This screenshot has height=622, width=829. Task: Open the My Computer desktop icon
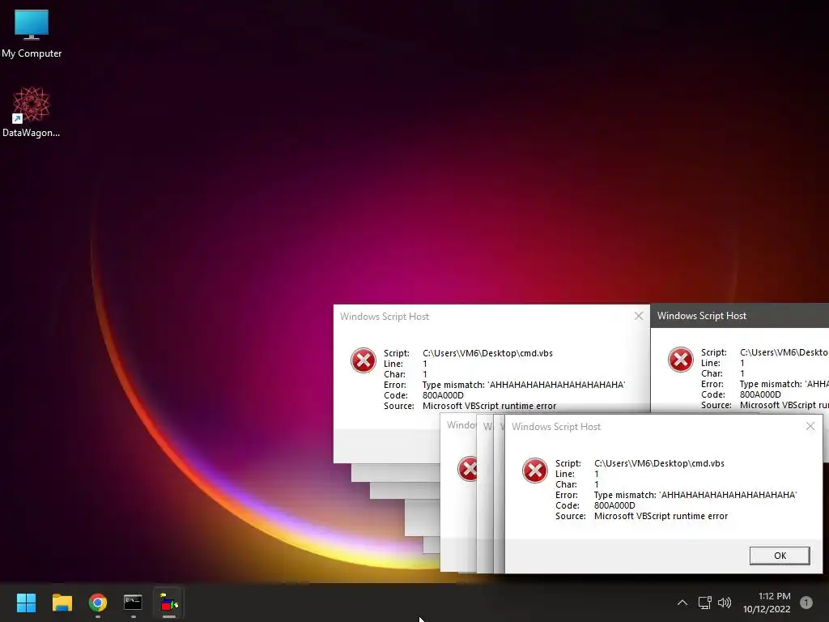[x=32, y=34]
